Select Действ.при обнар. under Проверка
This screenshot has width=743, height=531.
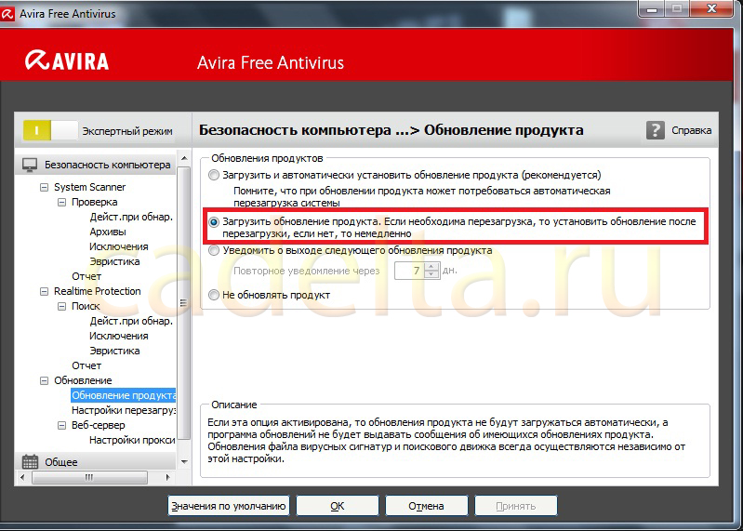[x=131, y=217]
